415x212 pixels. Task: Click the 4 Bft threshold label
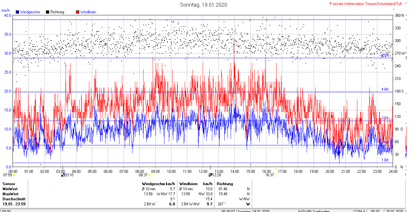tap(385, 89)
